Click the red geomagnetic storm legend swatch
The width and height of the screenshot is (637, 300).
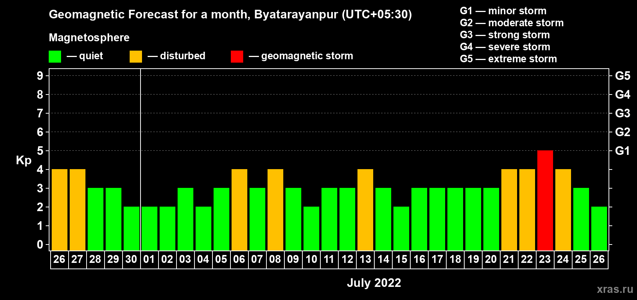[237, 57]
